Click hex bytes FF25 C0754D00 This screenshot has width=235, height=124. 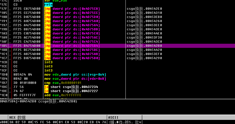27,33
